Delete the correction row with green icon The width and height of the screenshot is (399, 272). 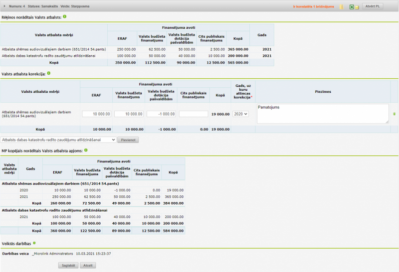click(394, 114)
